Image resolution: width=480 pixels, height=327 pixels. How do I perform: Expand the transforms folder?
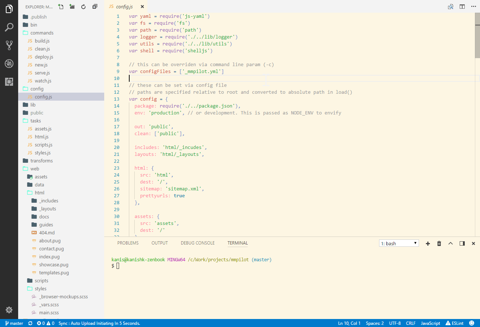[41, 161]
